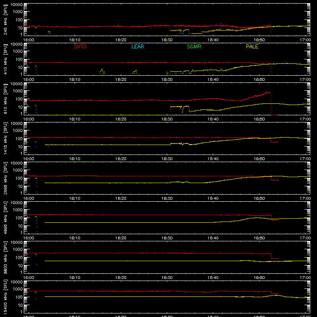
Task: Click the 10000 y-axis label of 15400 MHz plot
Action: (17, 282)
